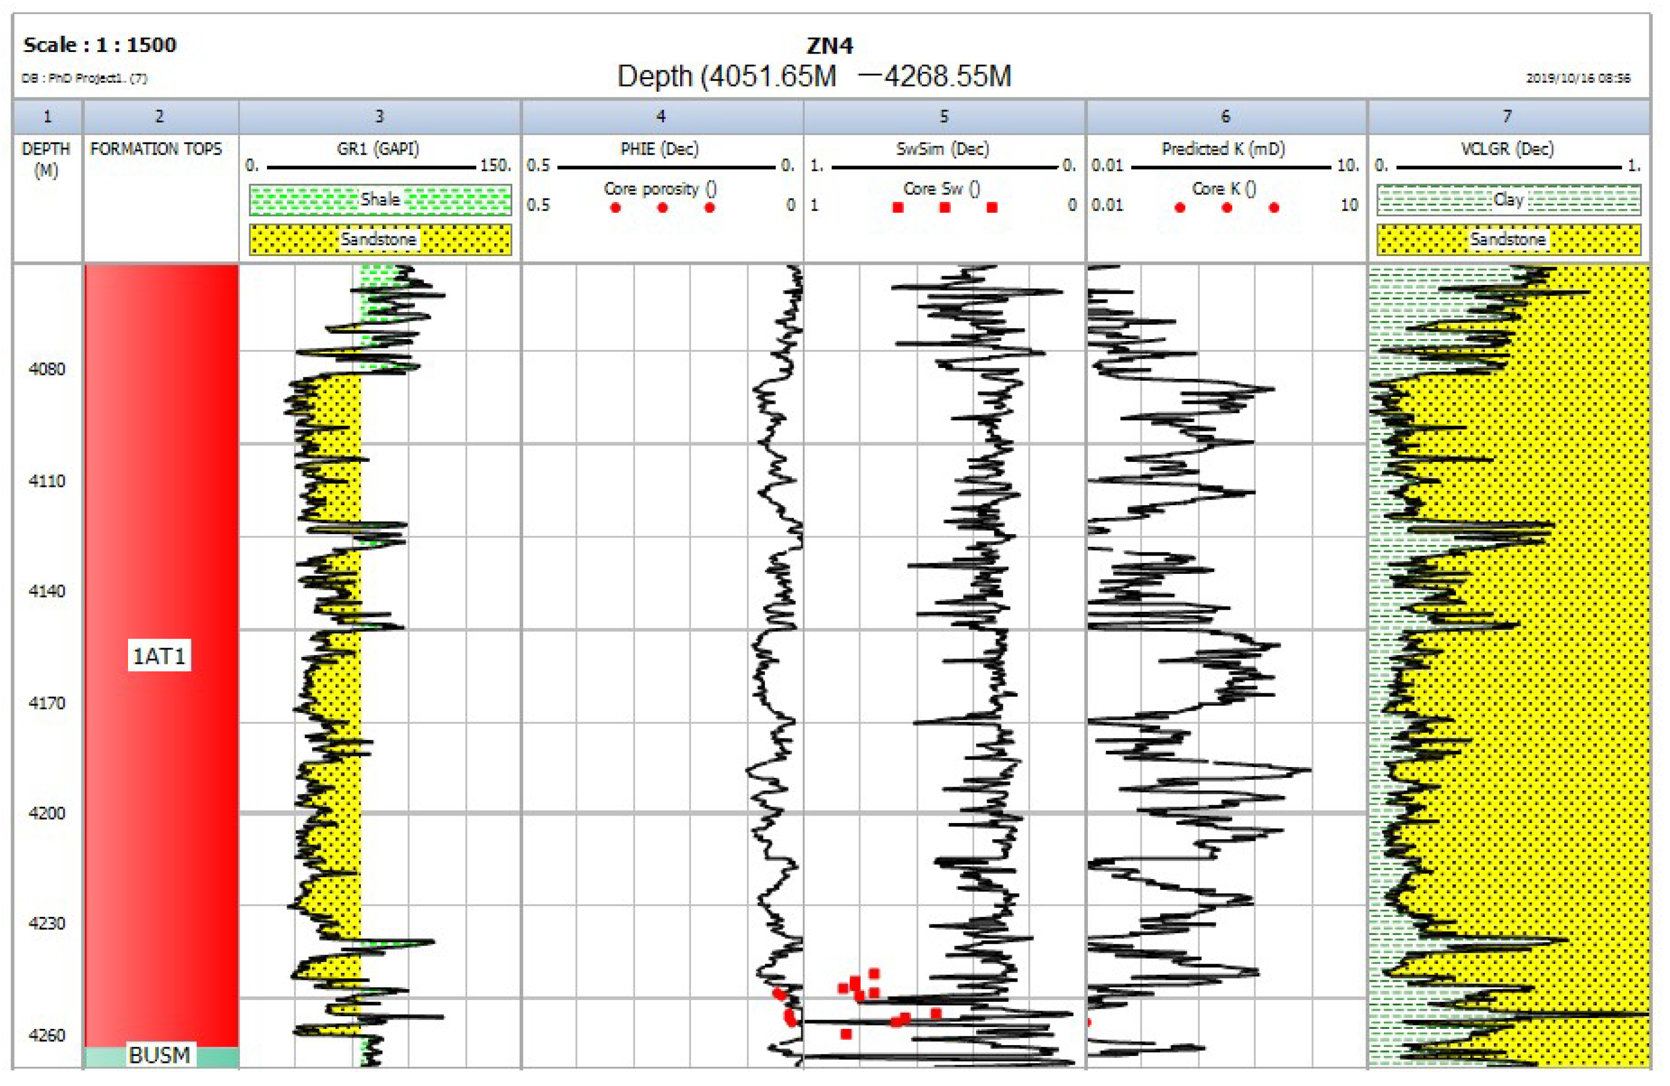Click the track 3 column header number
This screenshot has width=1670, height=1086.
(380, 117)
